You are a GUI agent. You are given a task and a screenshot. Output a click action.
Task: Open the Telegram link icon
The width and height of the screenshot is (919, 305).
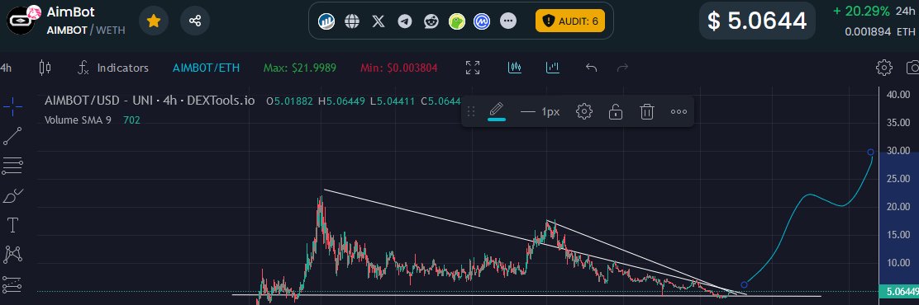tap(405, 21)
